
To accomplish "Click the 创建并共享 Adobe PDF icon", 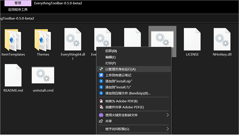I will pyautogui.click(x=101, y=107).
